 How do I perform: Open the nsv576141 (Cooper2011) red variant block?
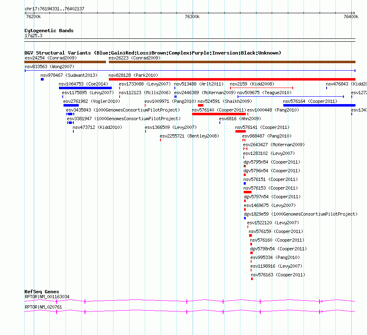pyautogui.click(x=240, y=131)
